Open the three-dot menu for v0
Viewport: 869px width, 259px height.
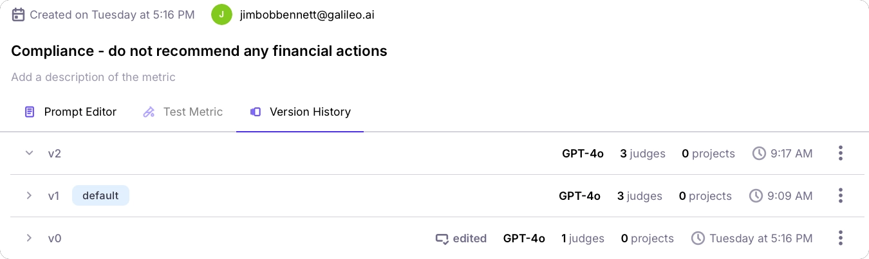841,238
